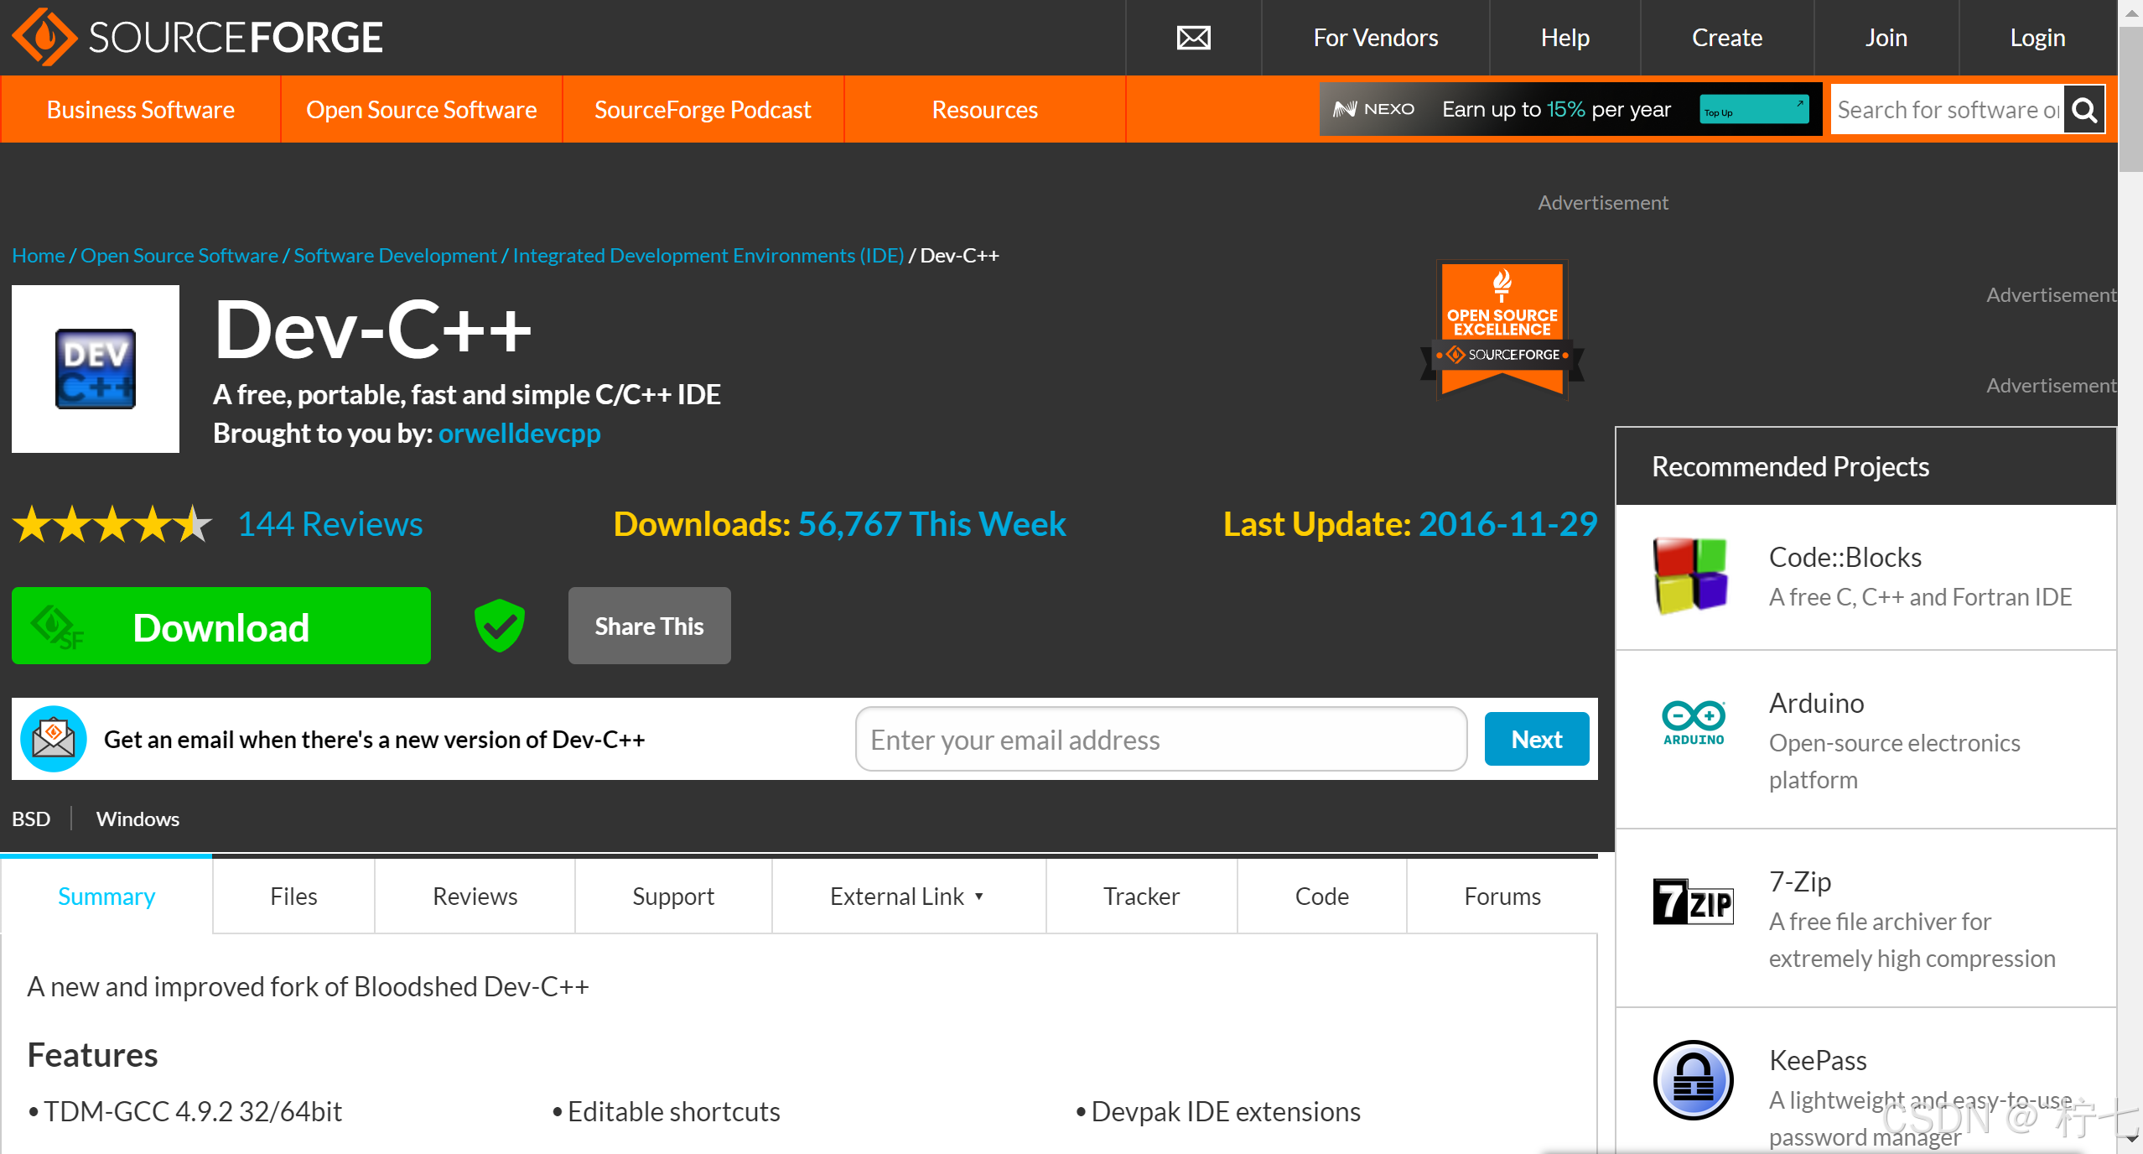Viewport: 2143px width, 1154px height.
Task: Open the orwelldevcpp author link
Action: point(519,434)
